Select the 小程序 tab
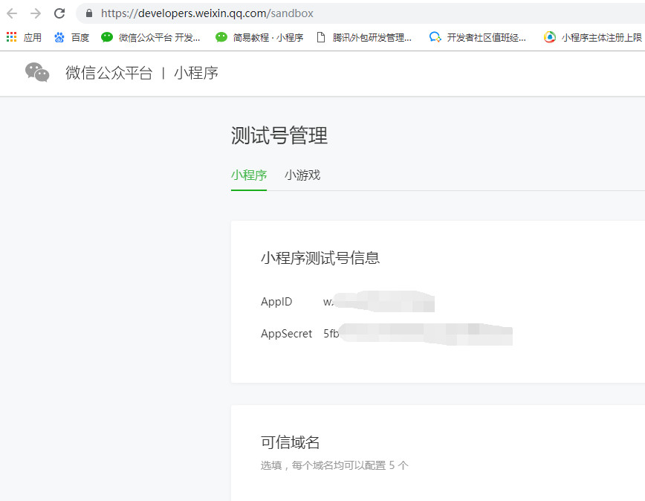Screen dimensions: 645x501 coord(249,175)
